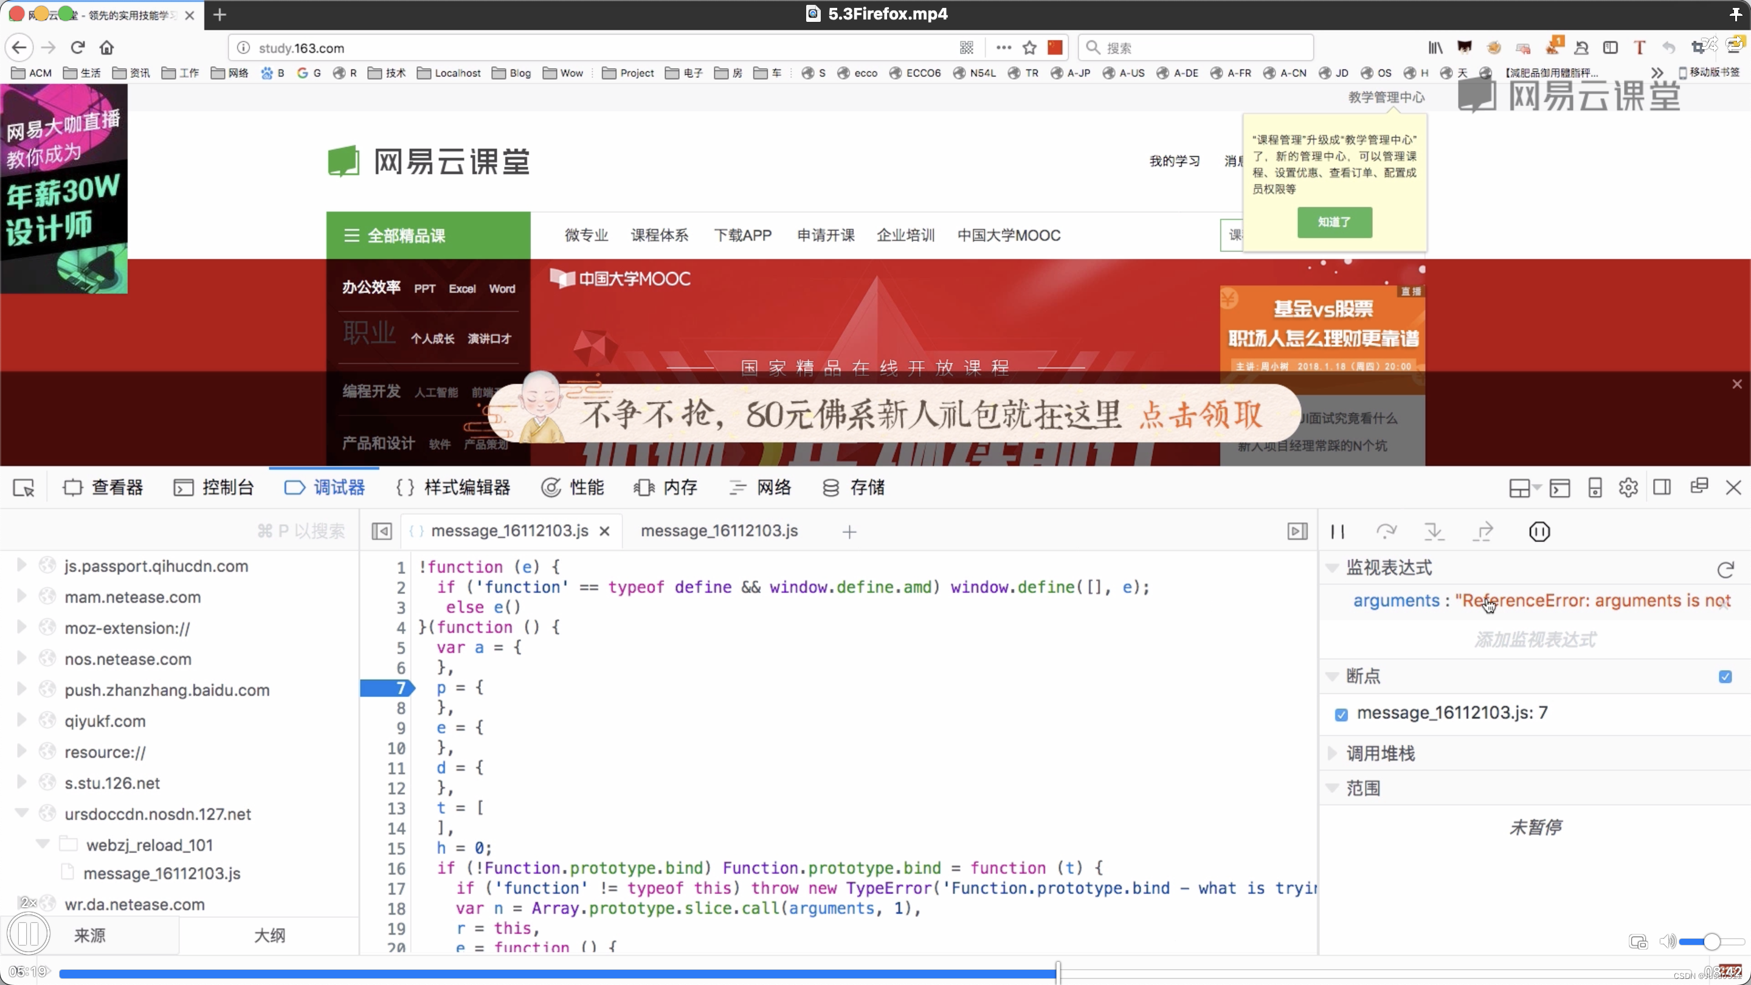Open the 微专业 navigation link
This screenshot has height=985, width=1751.
586,235
